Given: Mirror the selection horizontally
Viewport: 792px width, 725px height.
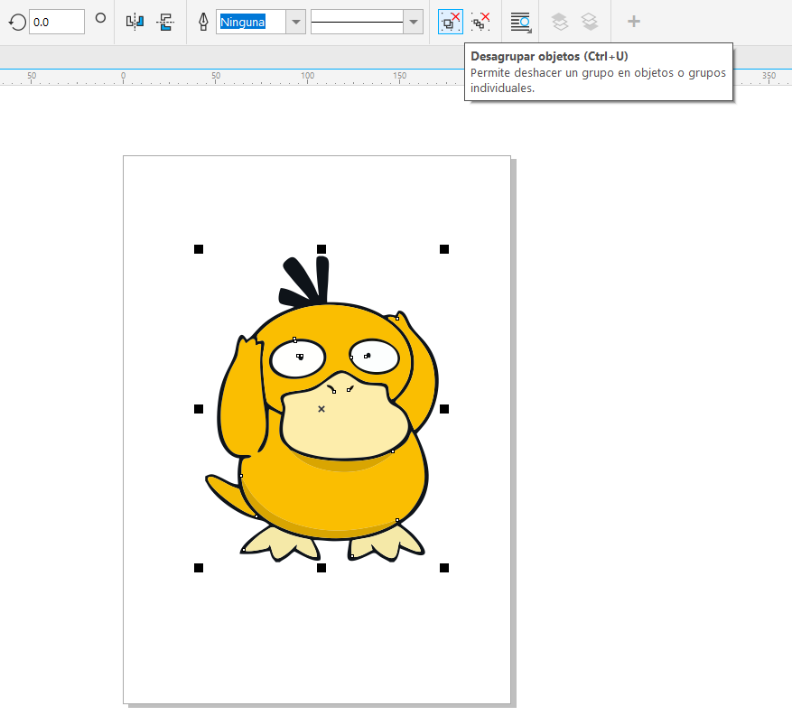Looking at the screenshot, I should click(x=135, y=21).
